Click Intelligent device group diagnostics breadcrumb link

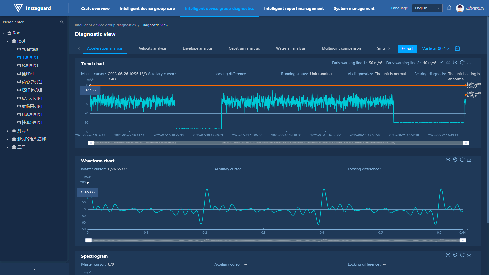[105, 25]
